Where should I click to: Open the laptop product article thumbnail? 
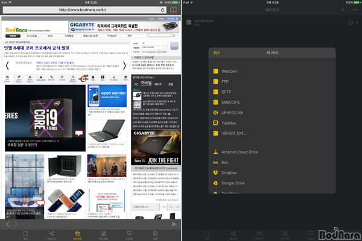point(107,131)
